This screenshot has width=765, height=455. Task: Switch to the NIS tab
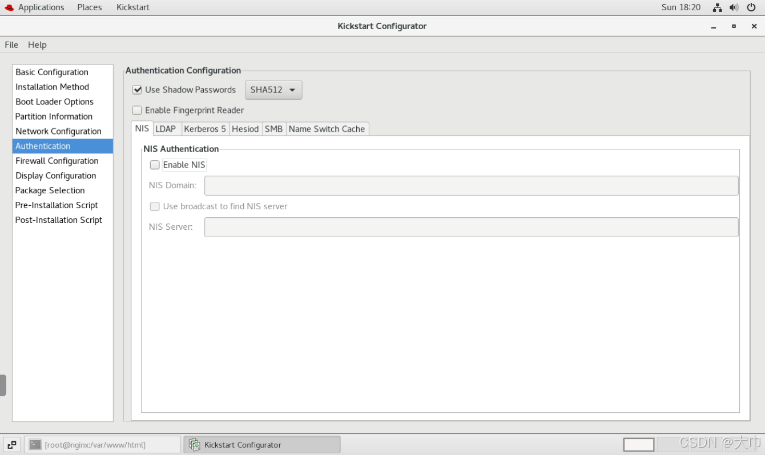tap(142, 128)
